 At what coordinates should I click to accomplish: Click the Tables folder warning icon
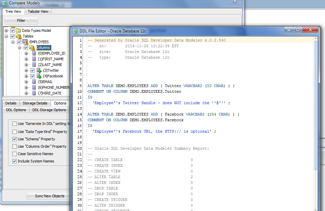(19, 37)
